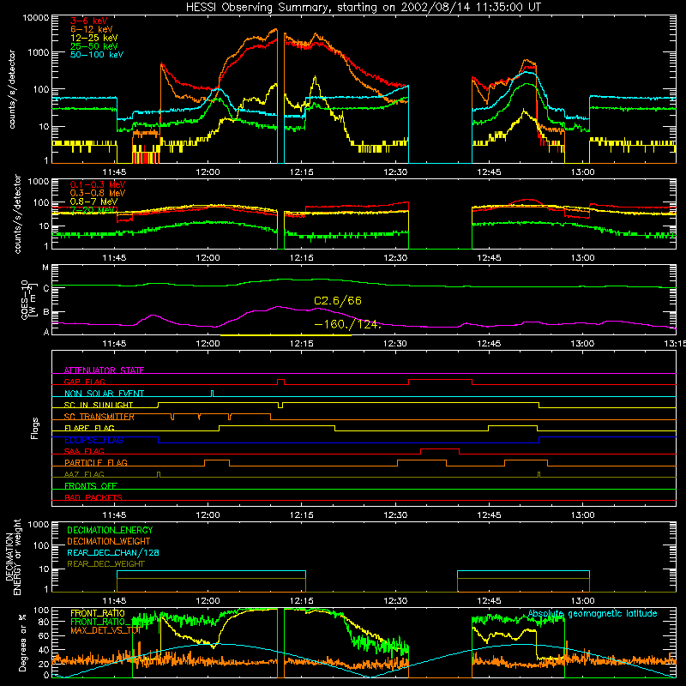Select the SAA_FLAG label

coord(84,451)
